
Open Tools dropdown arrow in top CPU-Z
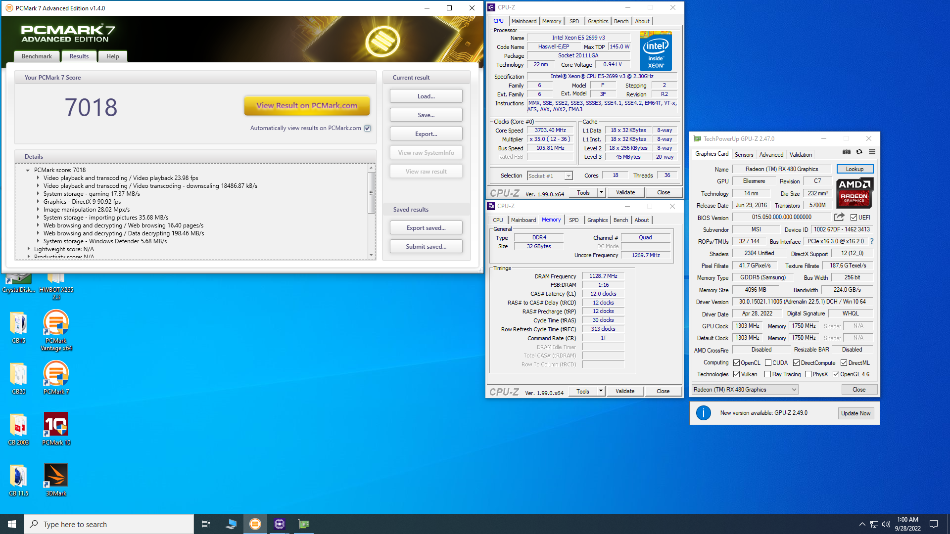601,192
